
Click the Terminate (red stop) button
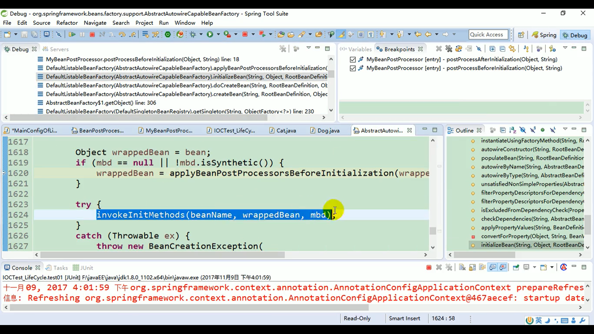point(92,35)
